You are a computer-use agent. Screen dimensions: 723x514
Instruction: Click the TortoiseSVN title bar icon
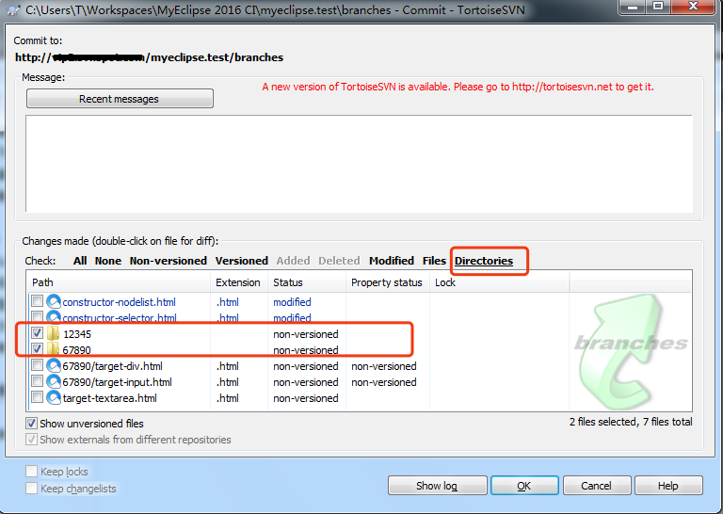[x=14, y=9]
